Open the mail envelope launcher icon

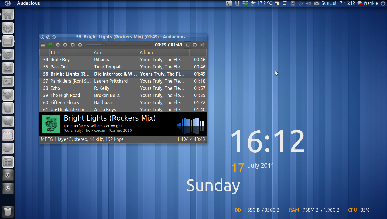point(8,135)
